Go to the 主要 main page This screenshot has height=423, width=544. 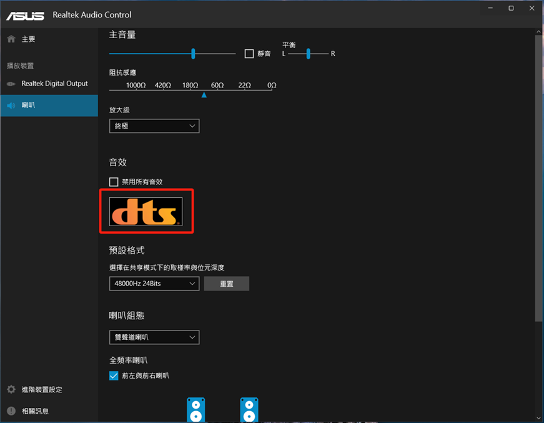click(x=49, y=39)
